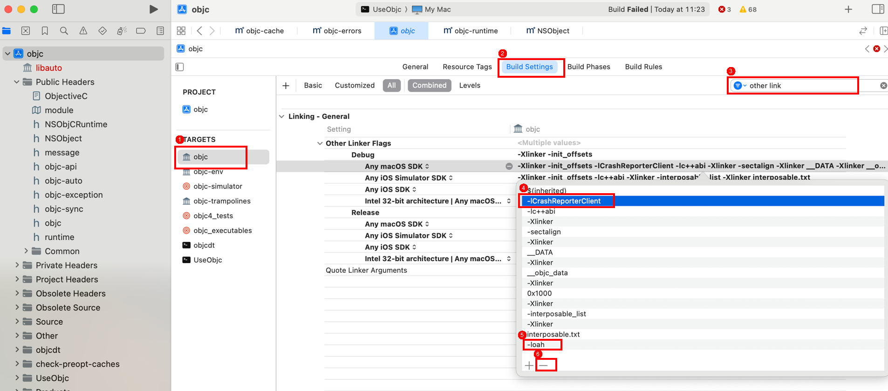The image size is (888, 391).
Task: Open the Debug navigator icon
Action: click(122, 31)
